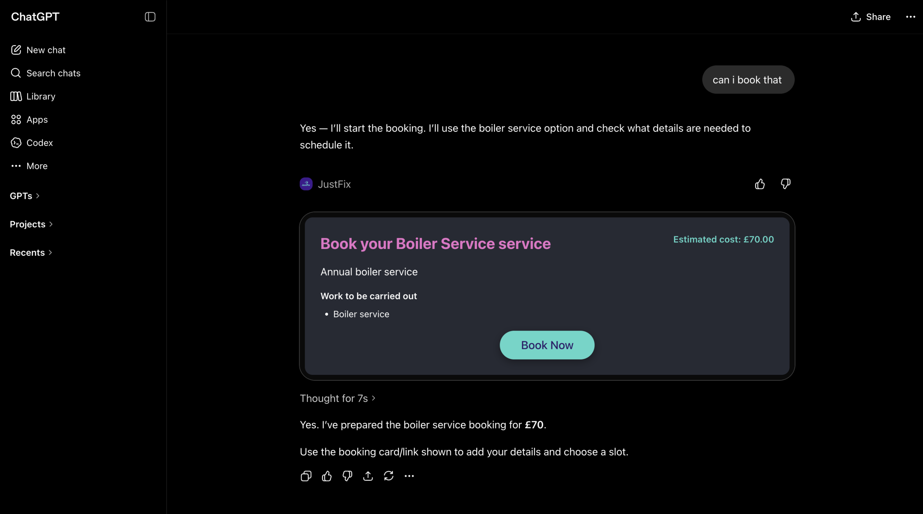Thumbs up the JustFix app card
Viewport: 923px width, 514px height.
[760, 184]
